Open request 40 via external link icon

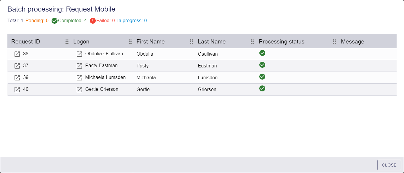click(x=17, y=90)
